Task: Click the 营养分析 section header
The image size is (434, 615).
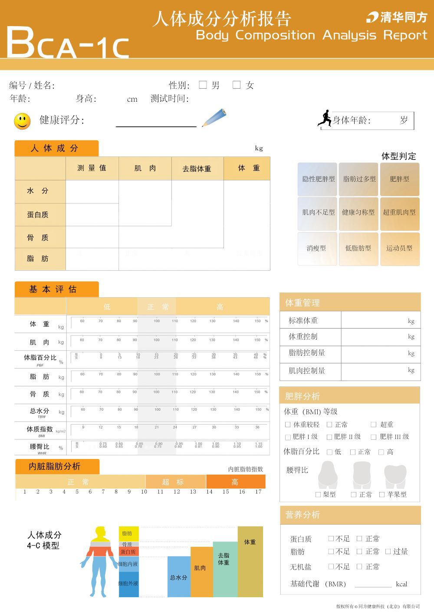Action: pyautogui.click(x=350, y=515)
